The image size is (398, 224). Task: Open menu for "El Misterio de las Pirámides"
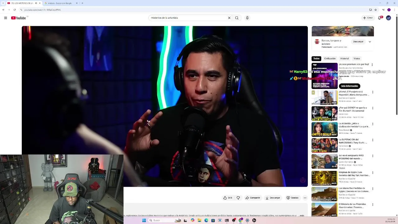[x=373, y=205]
